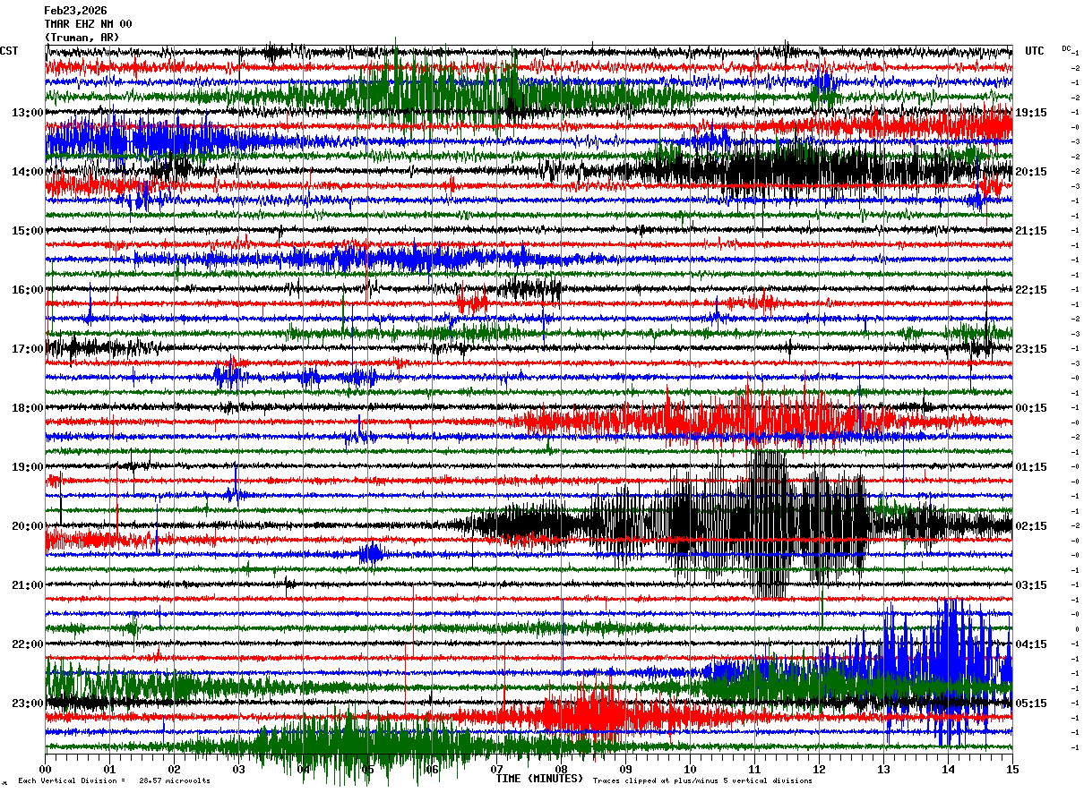The width and height of the screenshot is (1084, 793).
Task: Click the 03:15 UTC time label
Action: (1031, 585)
